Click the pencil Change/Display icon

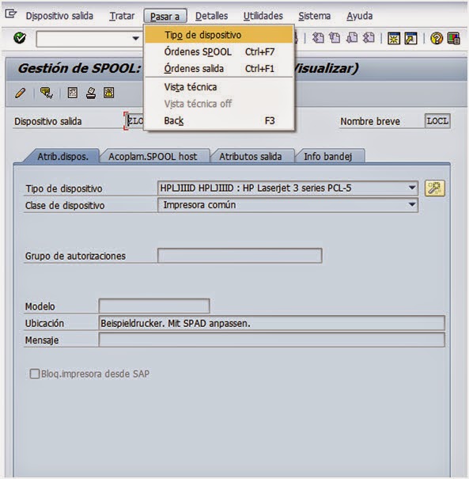coord(20,93)
